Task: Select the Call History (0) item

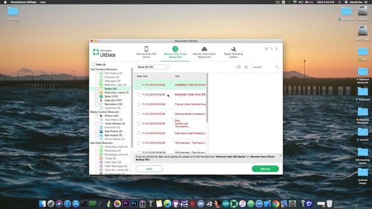Action: (x=113, y=73)
